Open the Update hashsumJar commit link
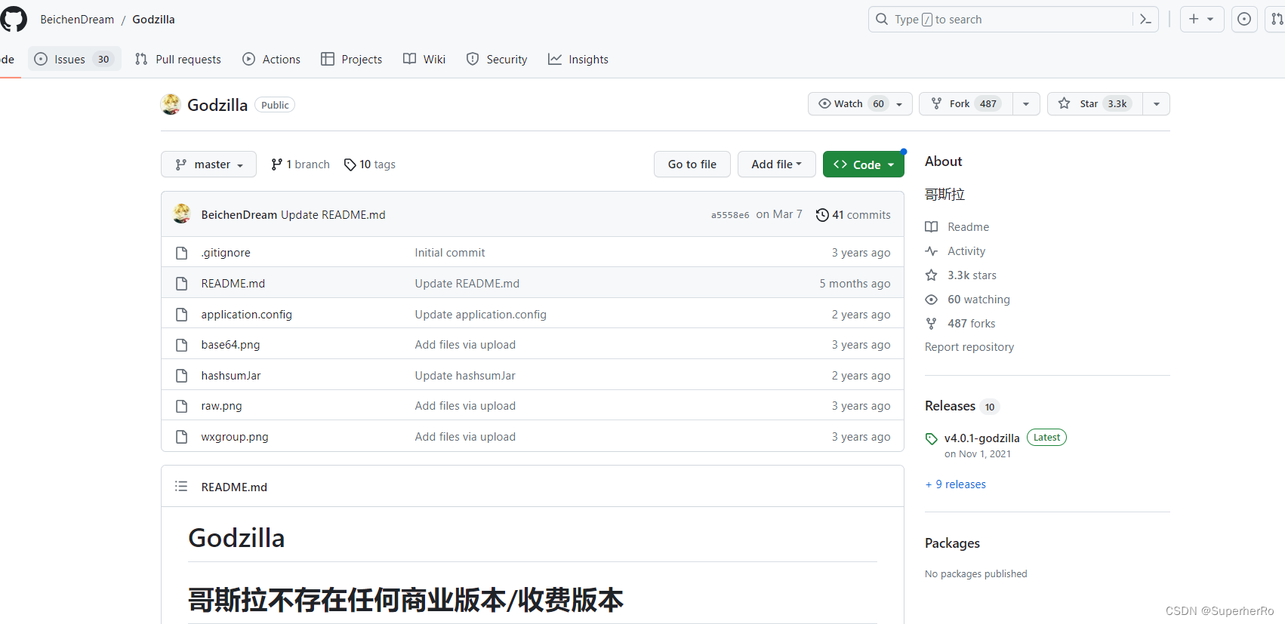The height and width of the screenshot is (624, 1285). click(x=465, y=376)
